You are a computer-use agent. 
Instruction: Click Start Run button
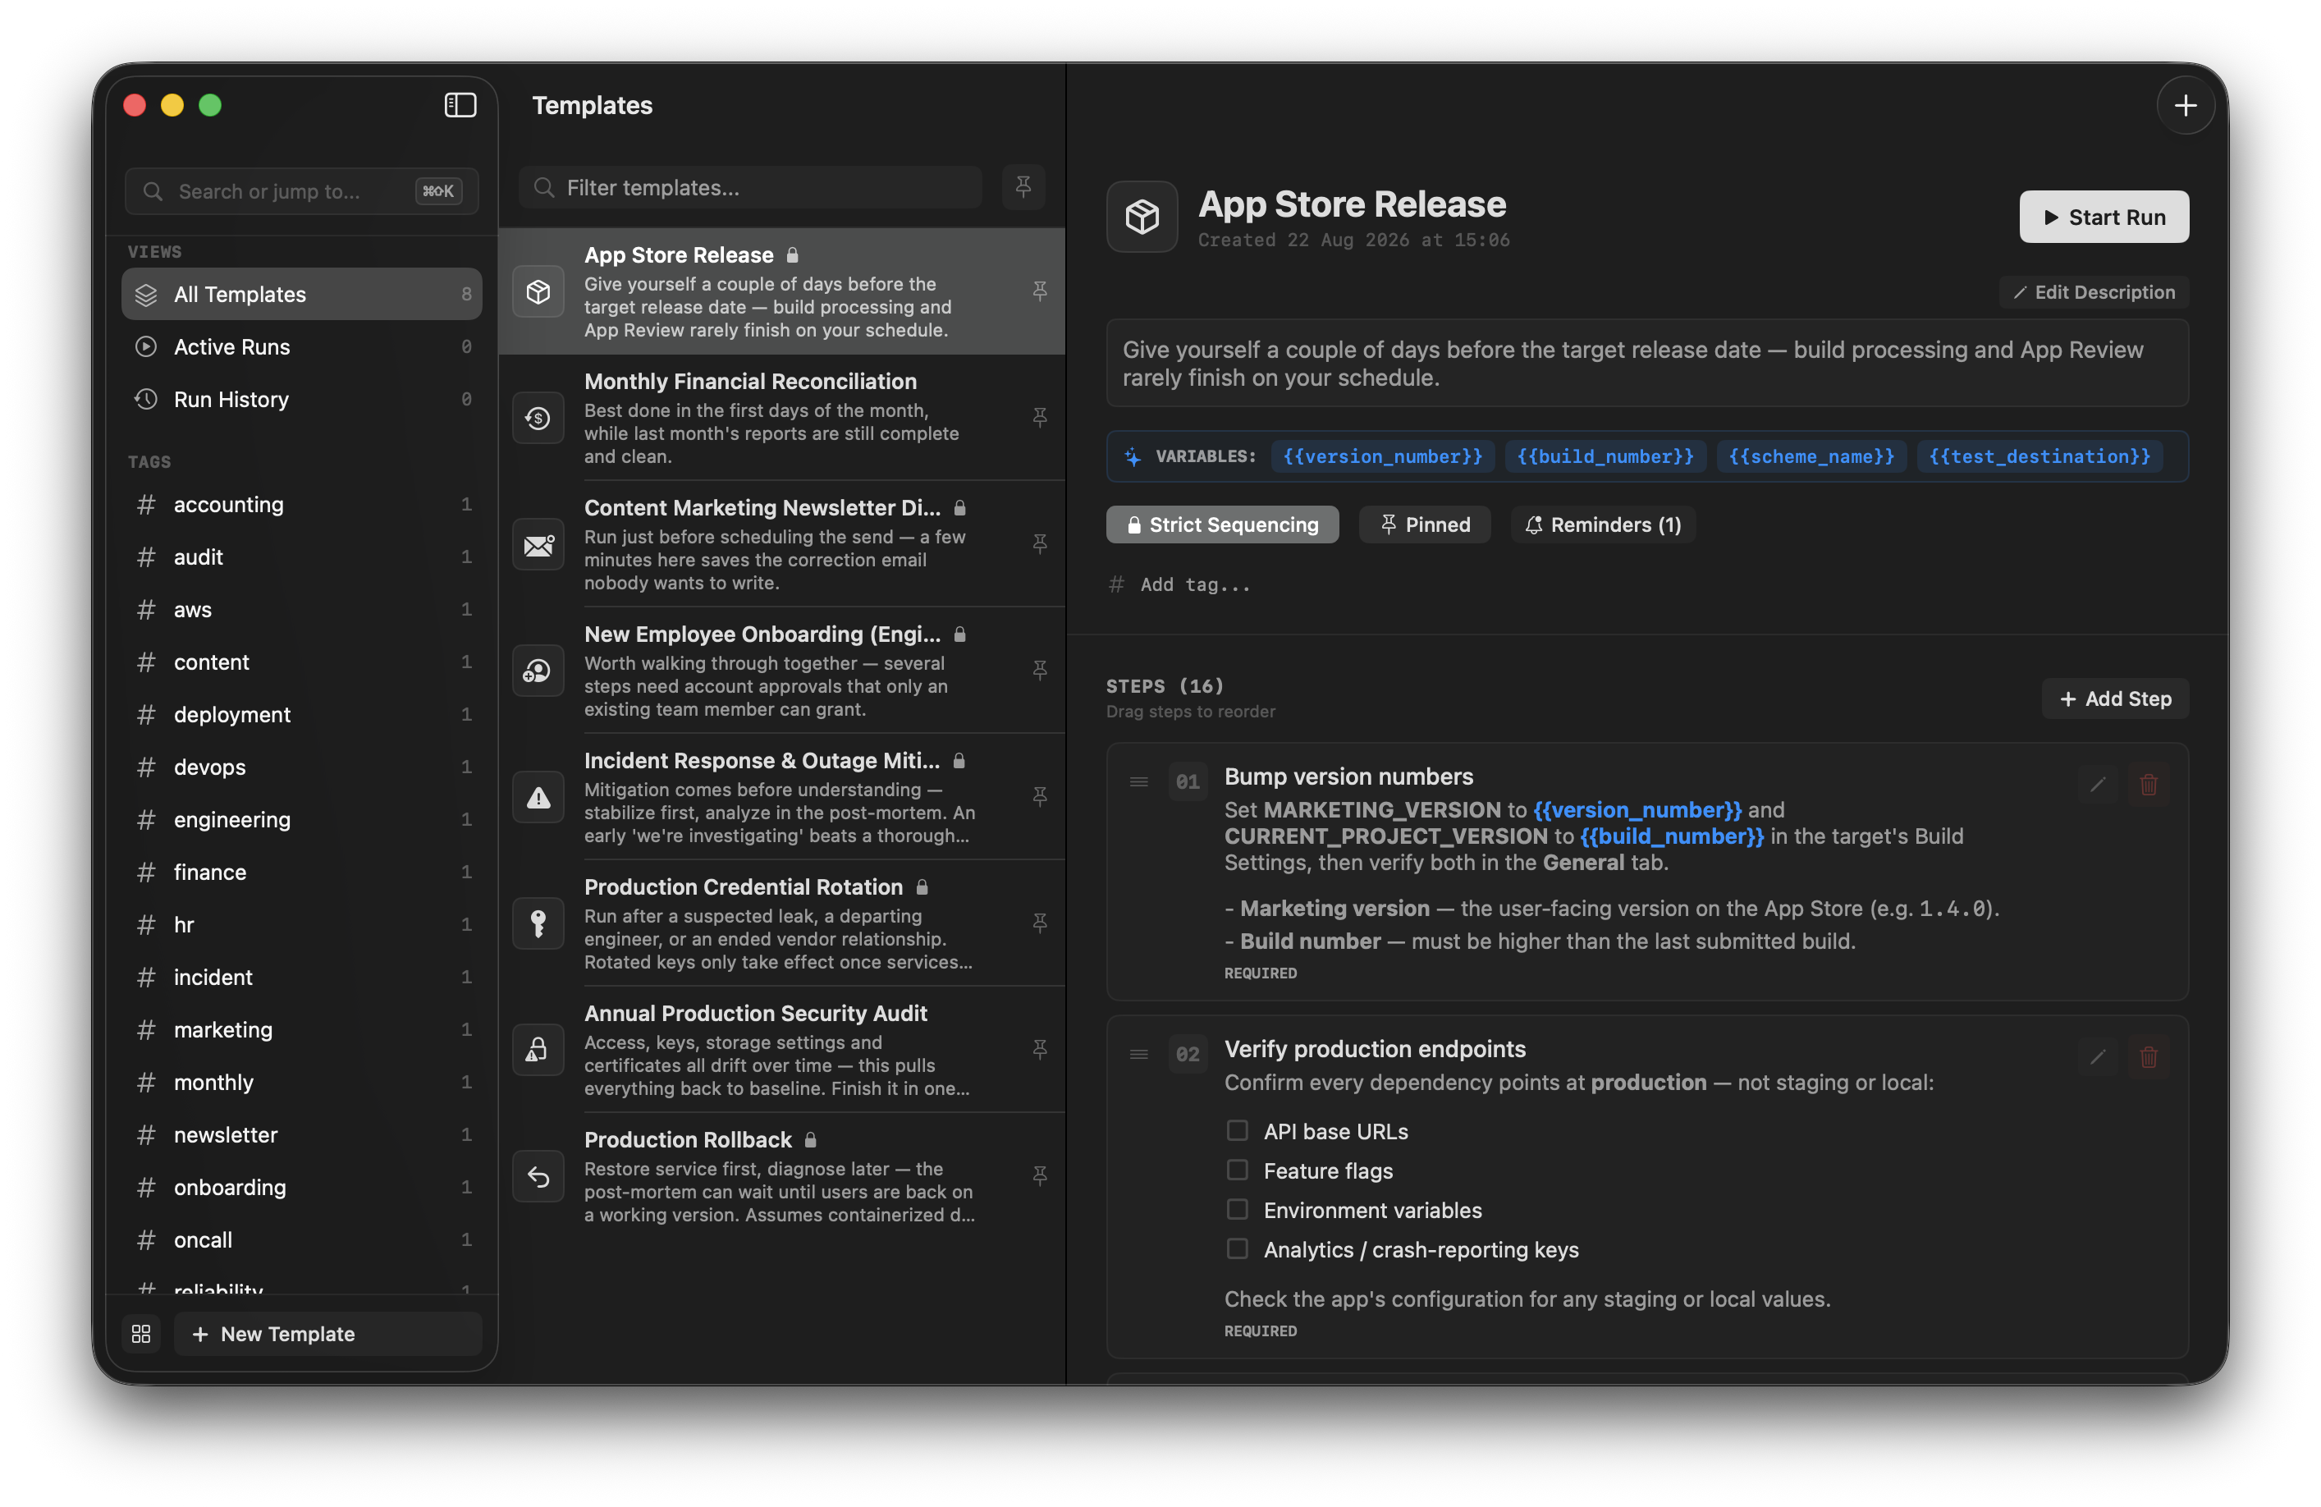coord(2104,217)
